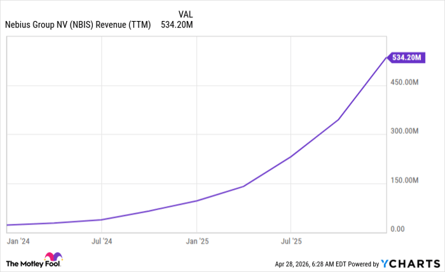This screenshot has height=272, width=445.
Task: Click the Jan '24 x-axis label
Action: click(x=18, y=241)
